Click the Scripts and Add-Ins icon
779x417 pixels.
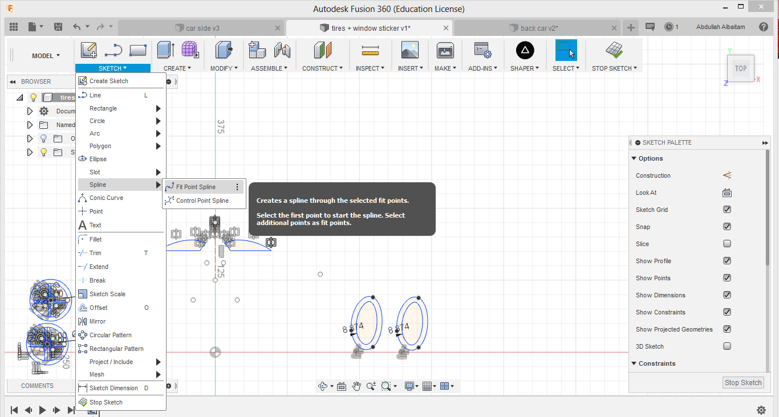[482, 50]
